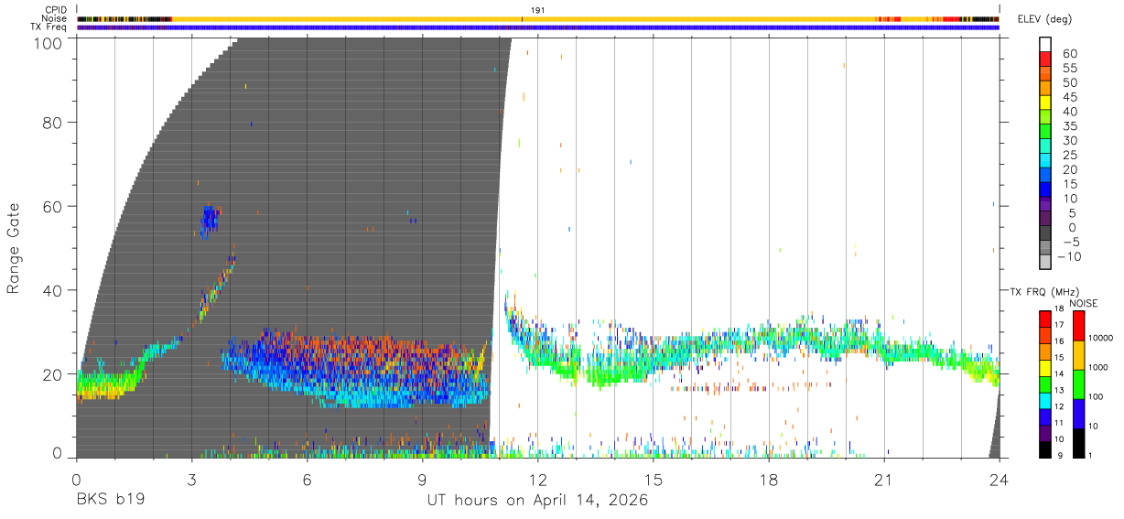1124x519 pixels.
Task: Click the 'BKS b19' radar beam label
Action: coord(109,501)
